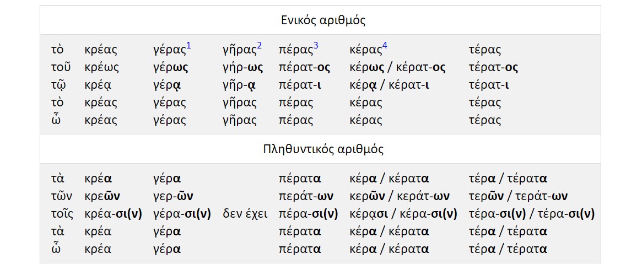Image resolution: width=642 pixels, height=275 pixels.
Task: Click the dative form πέρατ-ι
Action: [299, 85]
